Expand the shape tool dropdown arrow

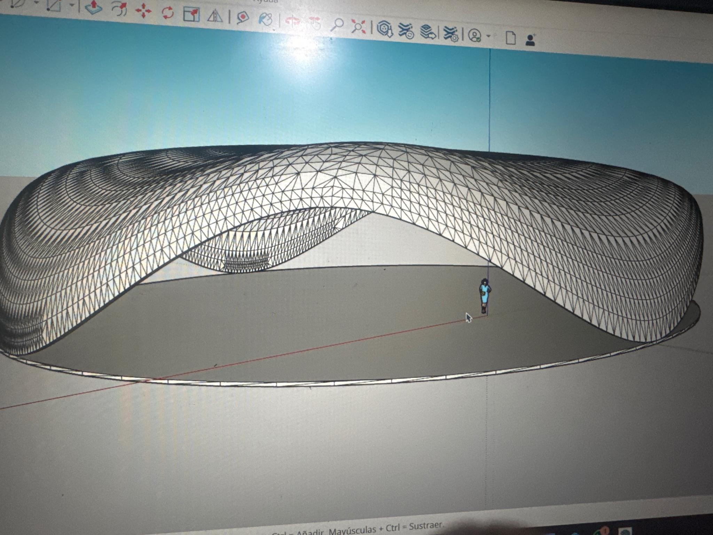[x=71, y=5]
